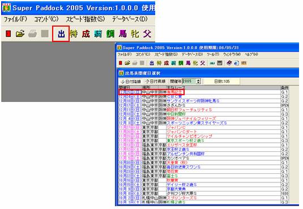Click the purple 父 sire toolbar icon
This screenshot has height=209, width=303.
tap(147, 34)
